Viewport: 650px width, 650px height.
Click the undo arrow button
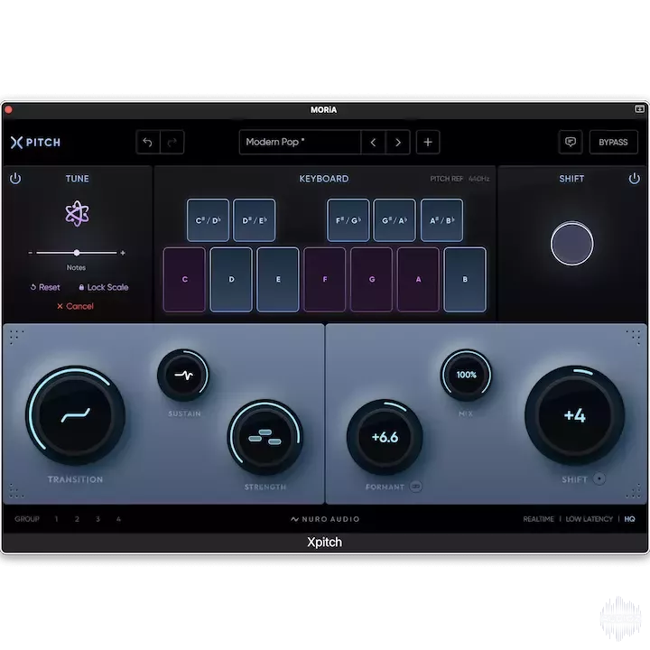click(148, 143)
